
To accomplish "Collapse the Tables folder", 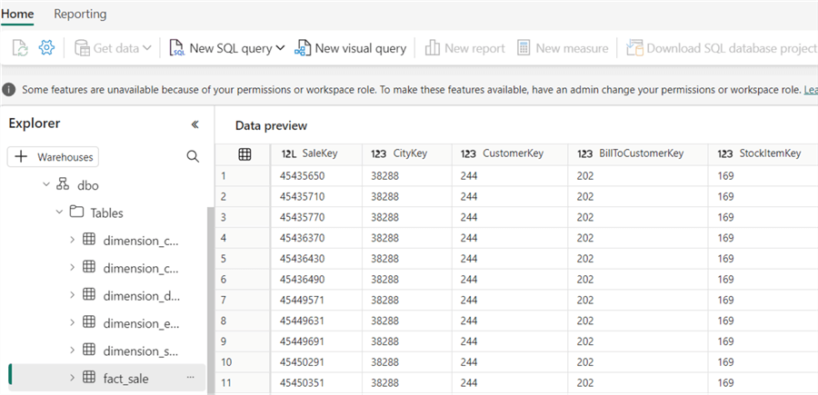I will (x=59, y=212).
